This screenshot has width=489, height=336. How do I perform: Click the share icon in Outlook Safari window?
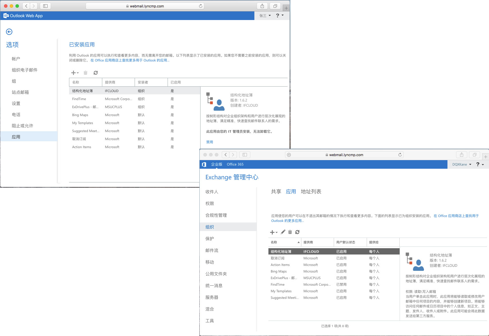(x=262, y=6)
